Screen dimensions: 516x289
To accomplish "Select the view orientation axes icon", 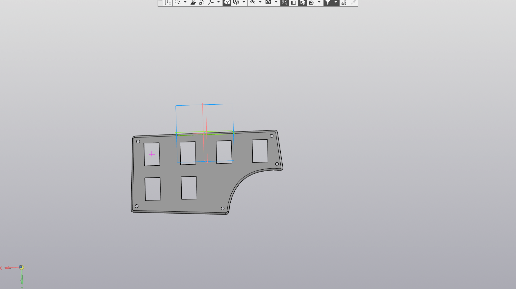I will pyautogui.click(x=211, y=2).
